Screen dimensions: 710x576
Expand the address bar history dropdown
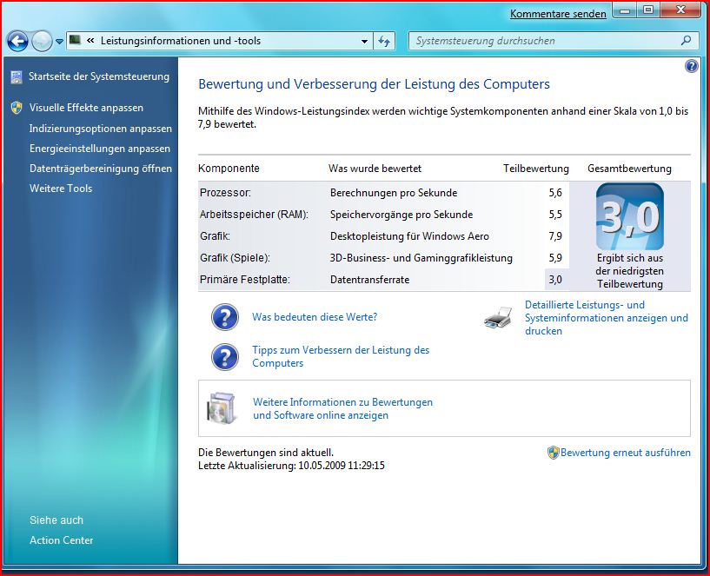click(x=364, y=41)
